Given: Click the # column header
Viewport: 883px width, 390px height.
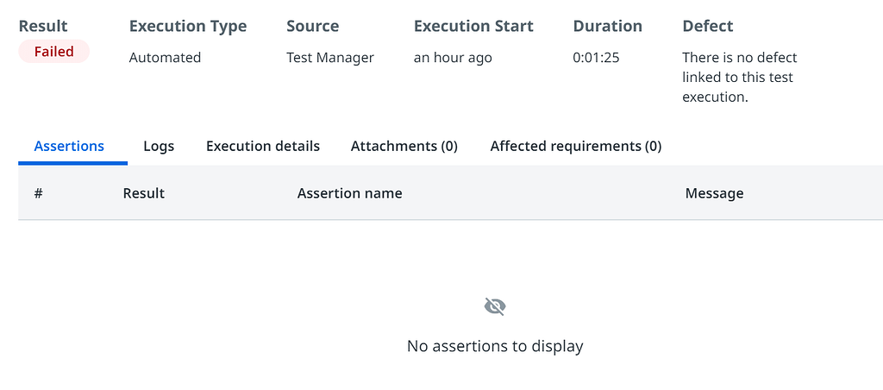Looking at the screenshot, I should tap(39, 193).
